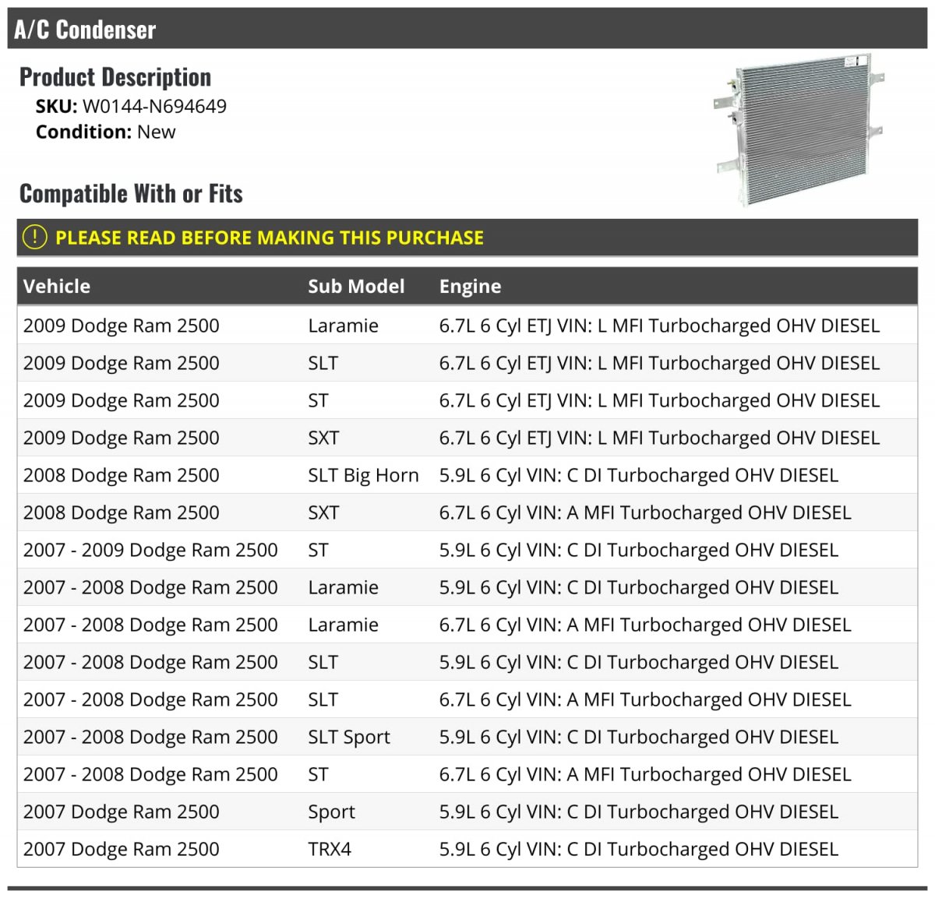The height and width of the screenshot is (898, 935).
Task: Click engine cell for 2009 Laramie row
Action: click(x=659, y=326)
